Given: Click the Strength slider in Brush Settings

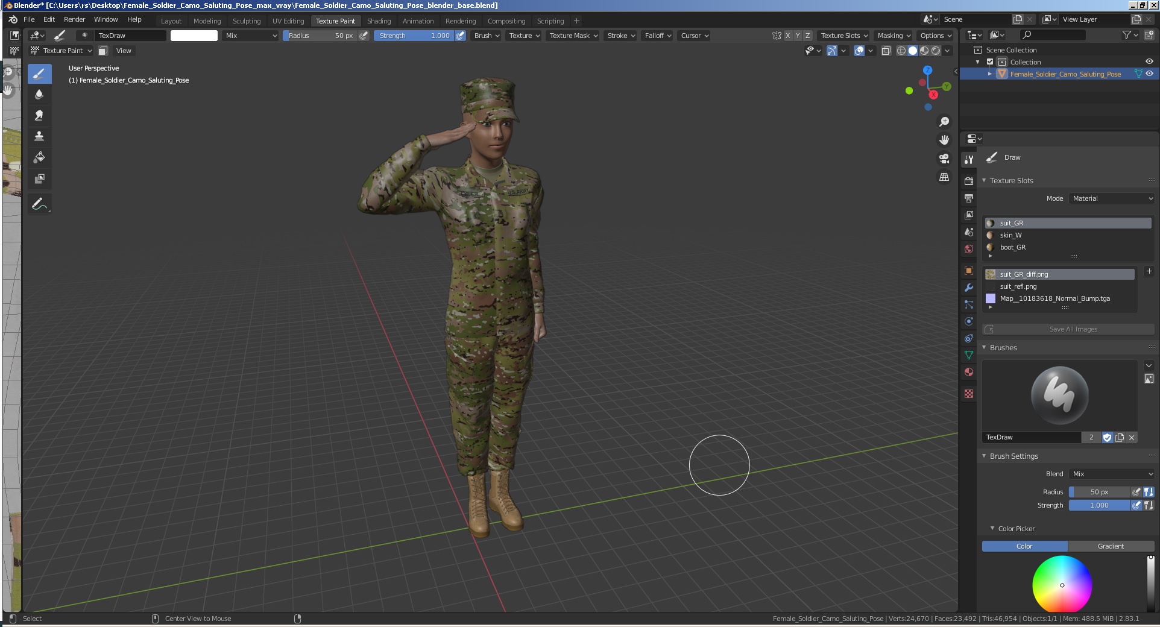Looking at the screenshot, I should coord(1099,505).
